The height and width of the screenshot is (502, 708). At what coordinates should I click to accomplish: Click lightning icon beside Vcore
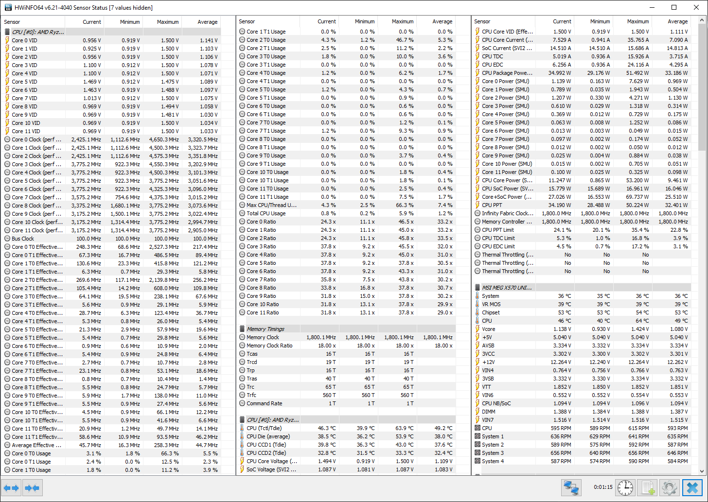478,329
